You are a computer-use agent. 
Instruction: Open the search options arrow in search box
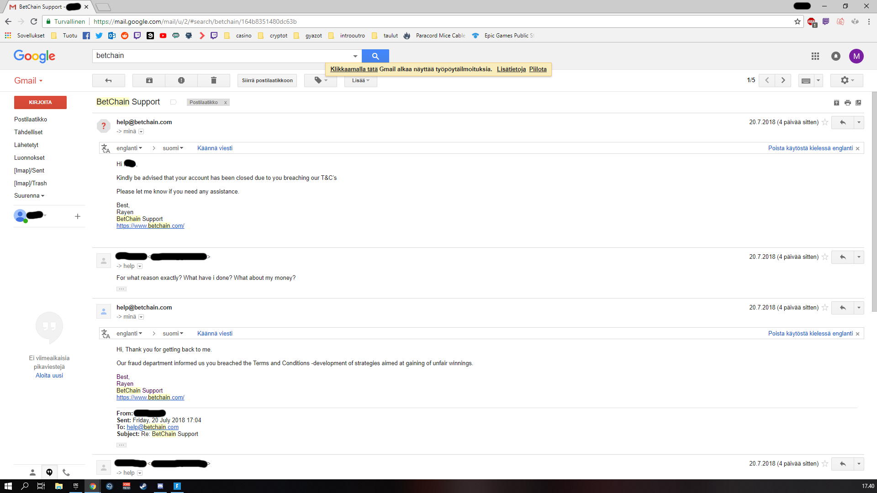point(355,56)
